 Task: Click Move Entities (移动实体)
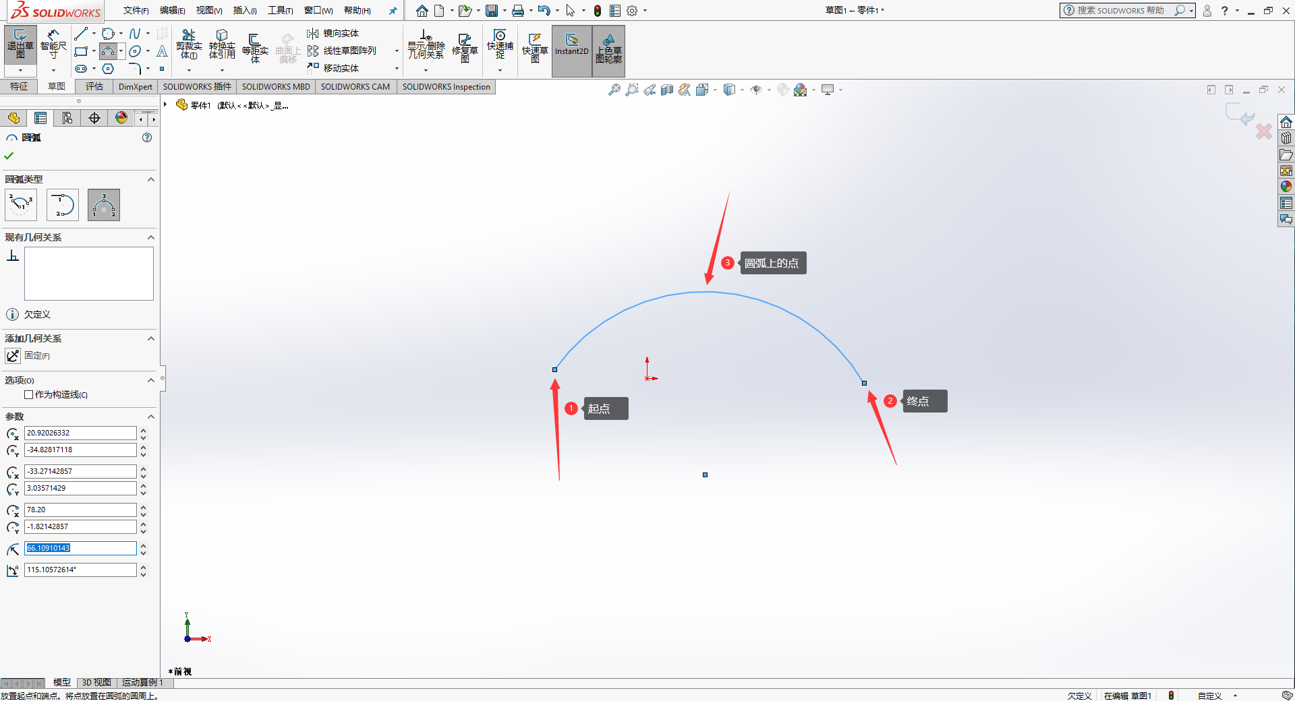point(333,68)
